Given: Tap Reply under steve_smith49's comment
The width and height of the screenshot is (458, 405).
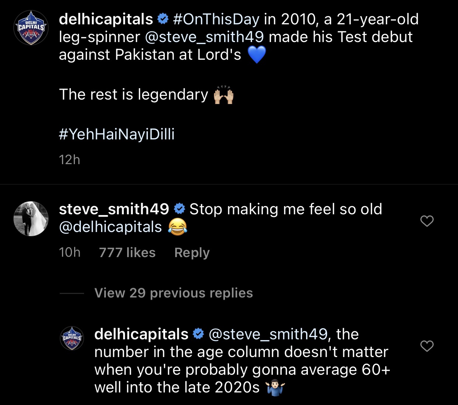Looking at the screenshot, I should click(x=192, y=253).
